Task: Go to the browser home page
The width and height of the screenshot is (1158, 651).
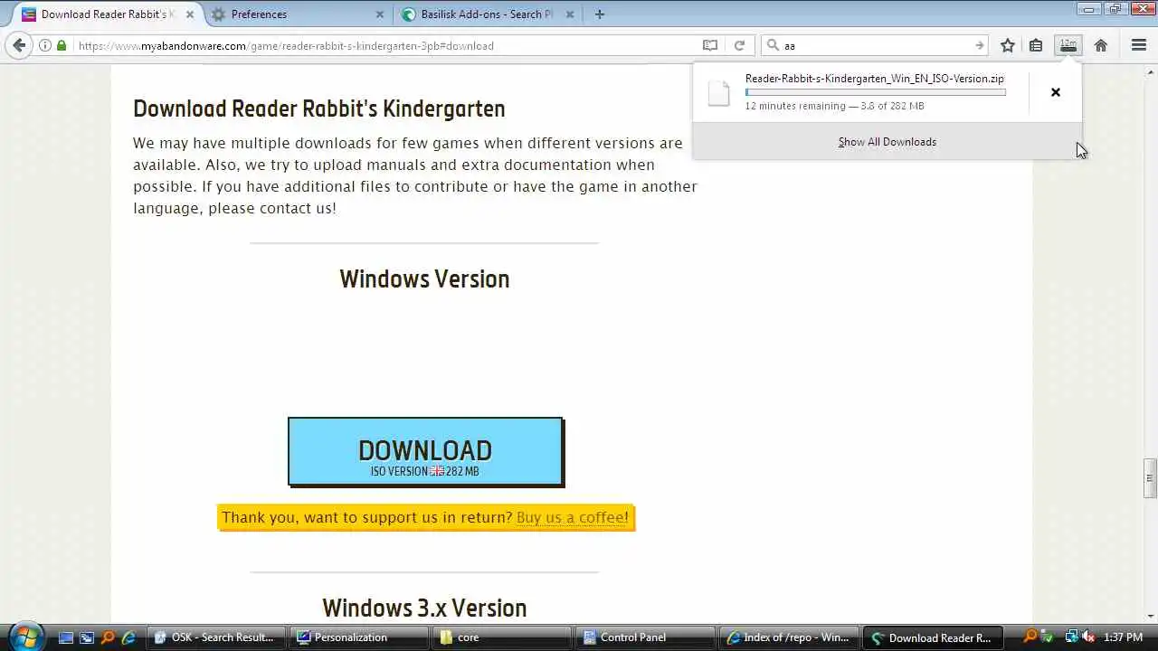Action: pos(1101,45)
